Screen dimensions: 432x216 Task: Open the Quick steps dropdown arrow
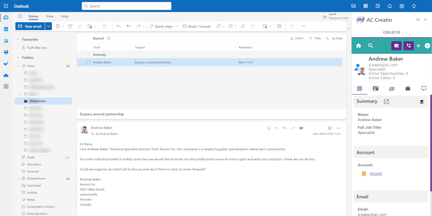177,26
